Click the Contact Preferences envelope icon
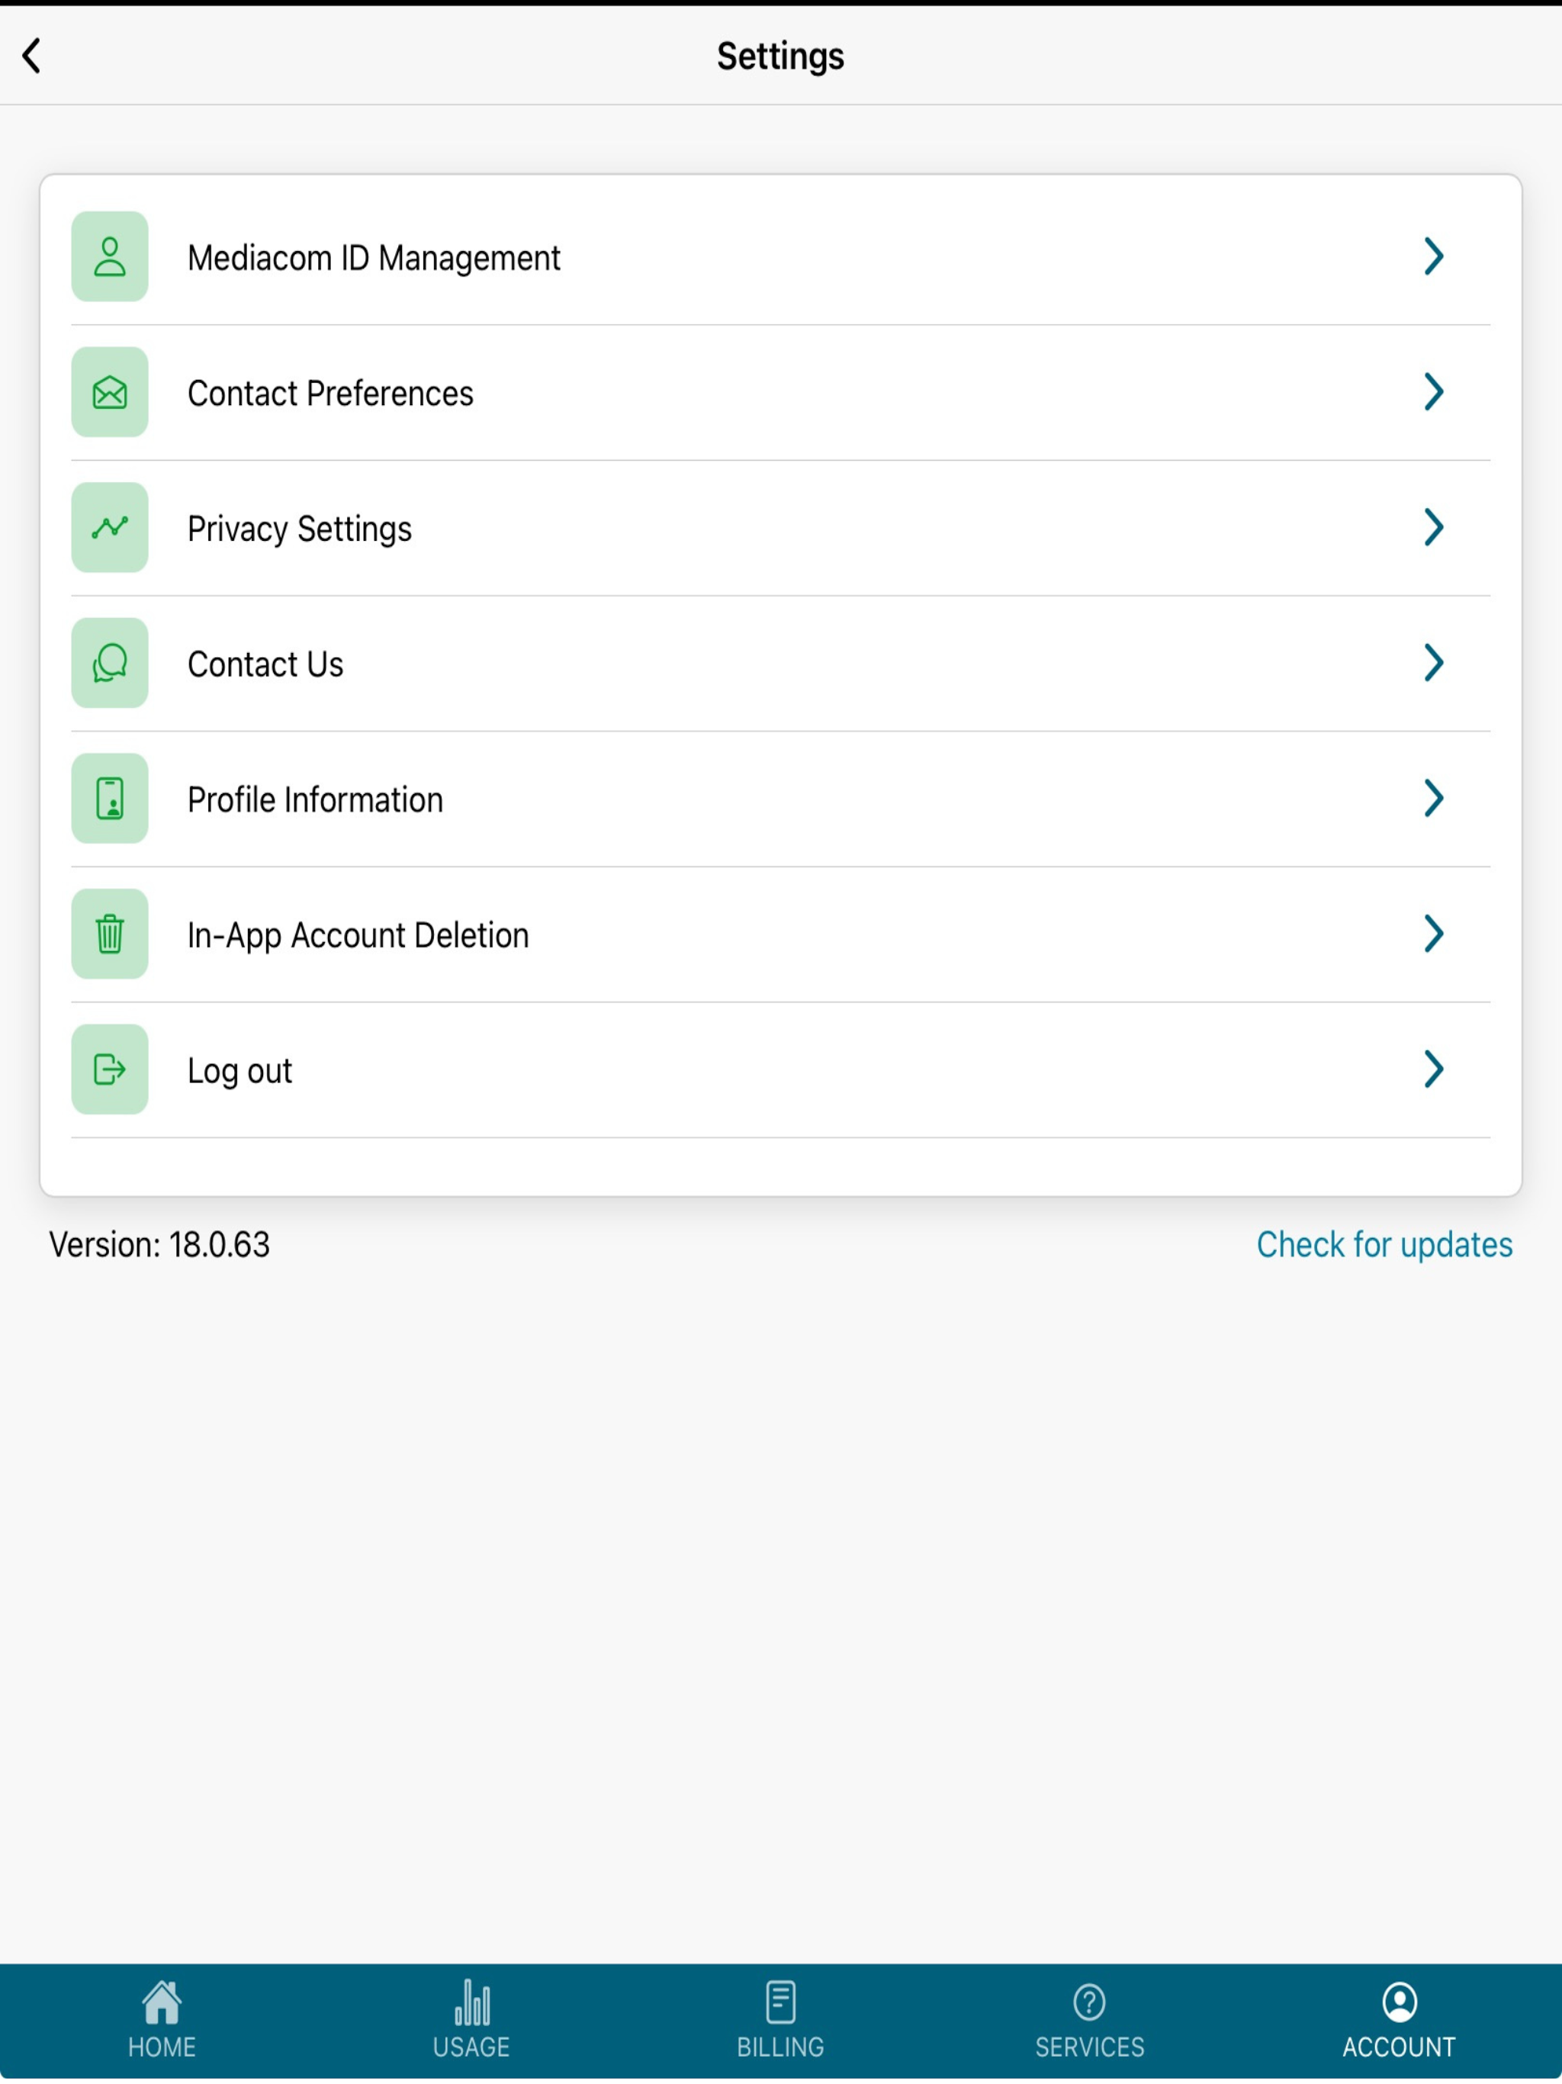The image size is (1562, 2084). pyautogui.click(x=109, y=393)
